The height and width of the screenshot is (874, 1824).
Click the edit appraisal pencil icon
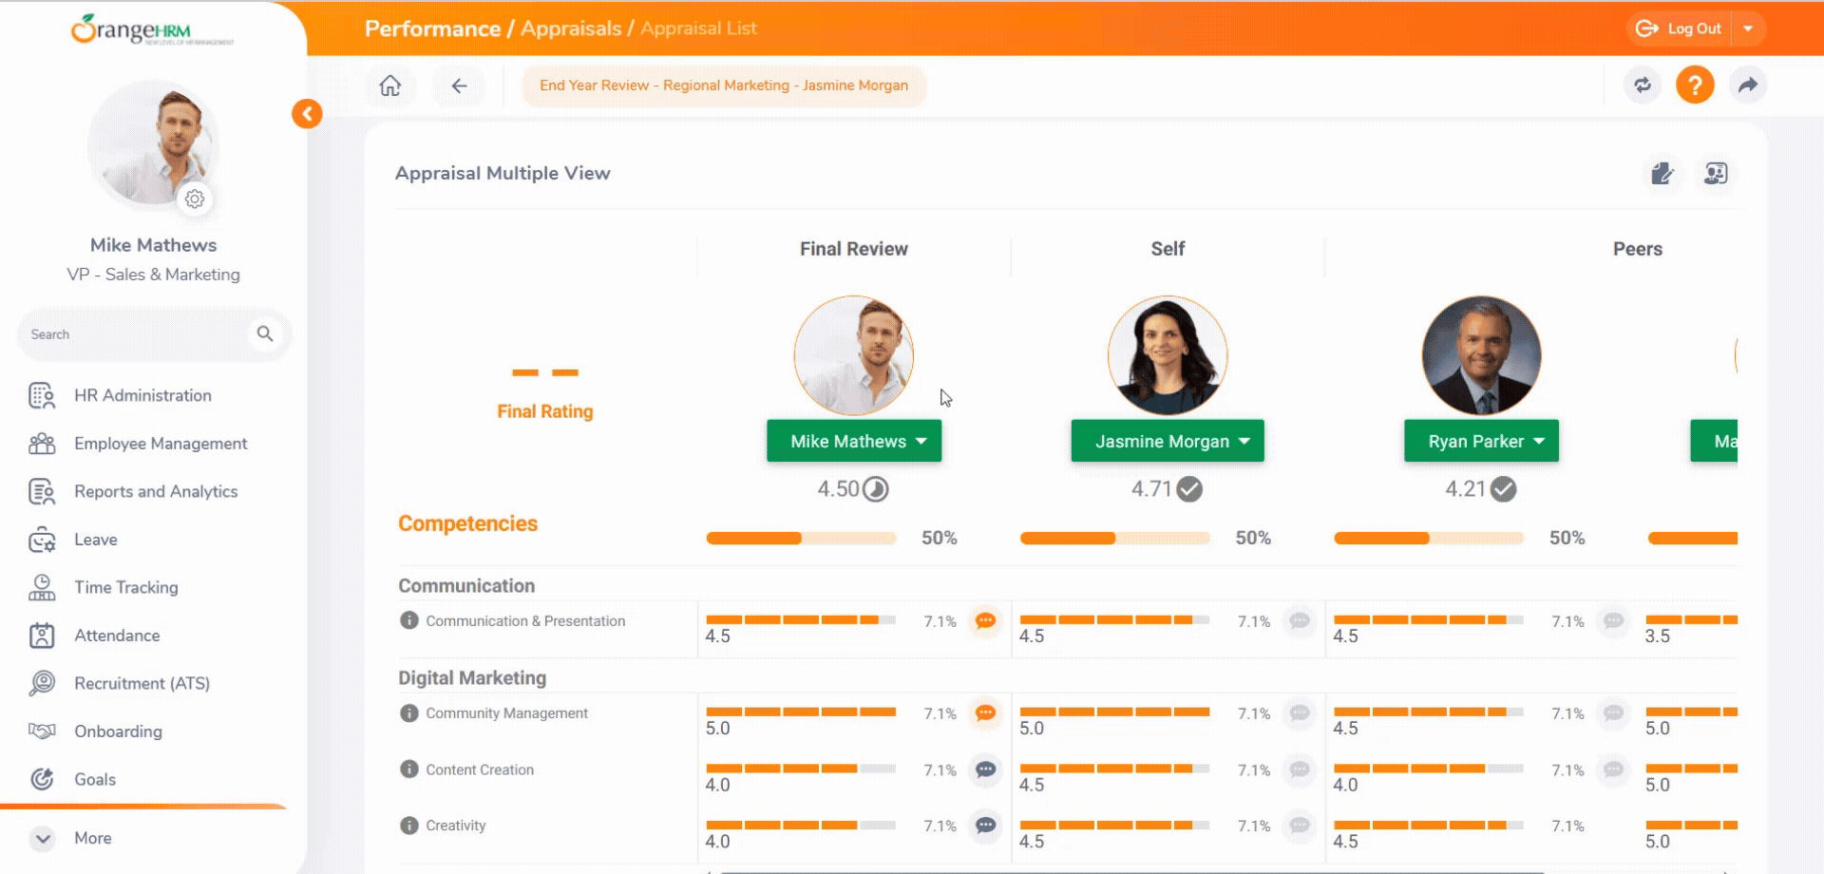[x=1662, y=174]
